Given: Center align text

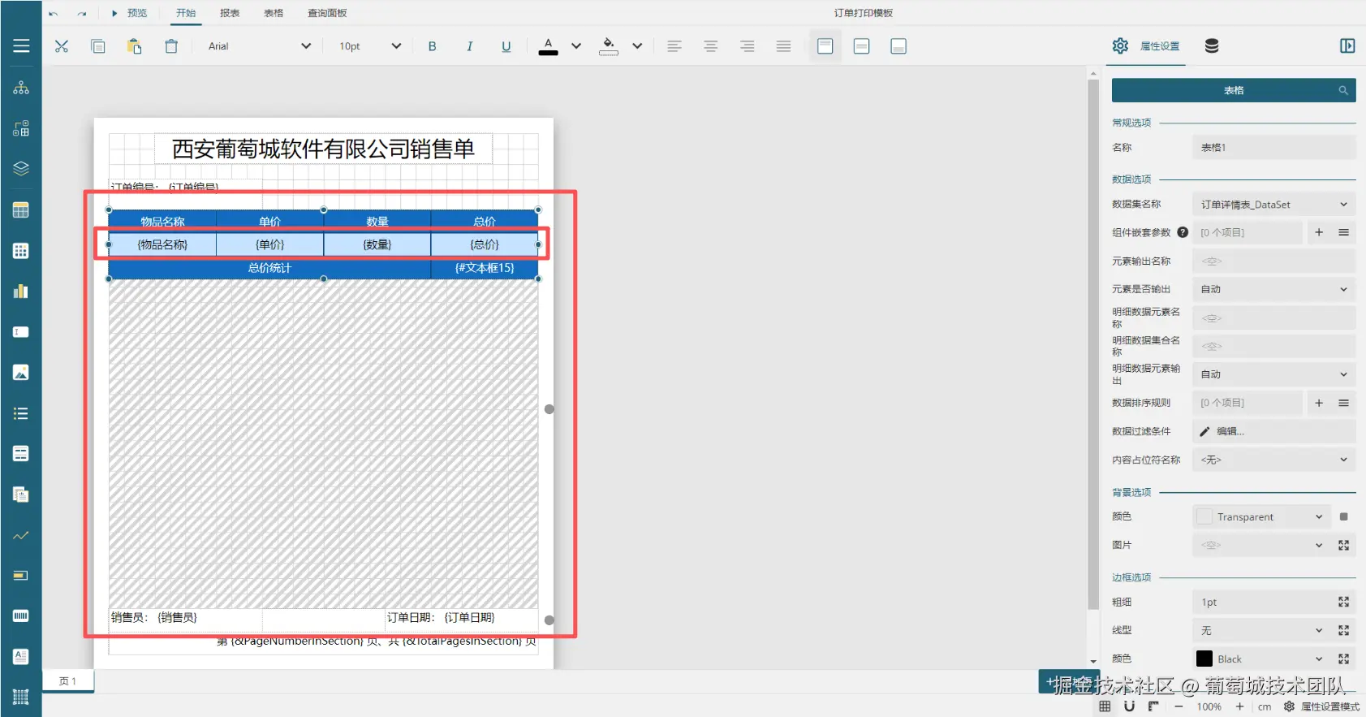Looking at the screenshot, I should click(x=711, y=46).
